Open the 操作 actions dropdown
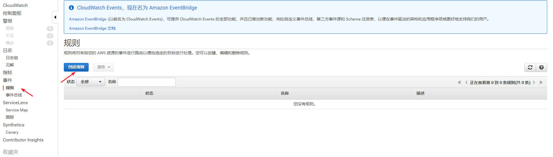 pos(103,67)
